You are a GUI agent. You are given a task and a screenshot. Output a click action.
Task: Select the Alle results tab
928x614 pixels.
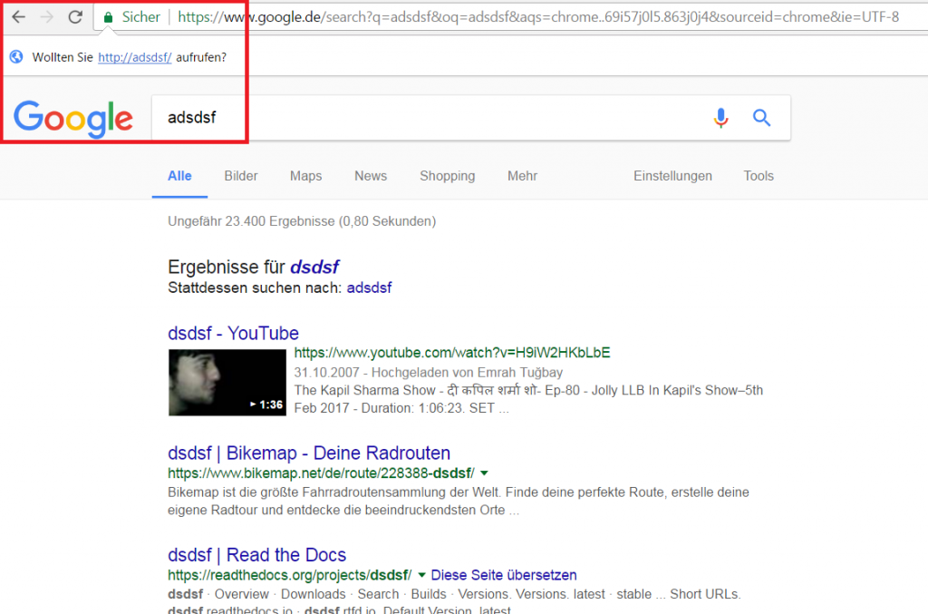click(179, 176)
